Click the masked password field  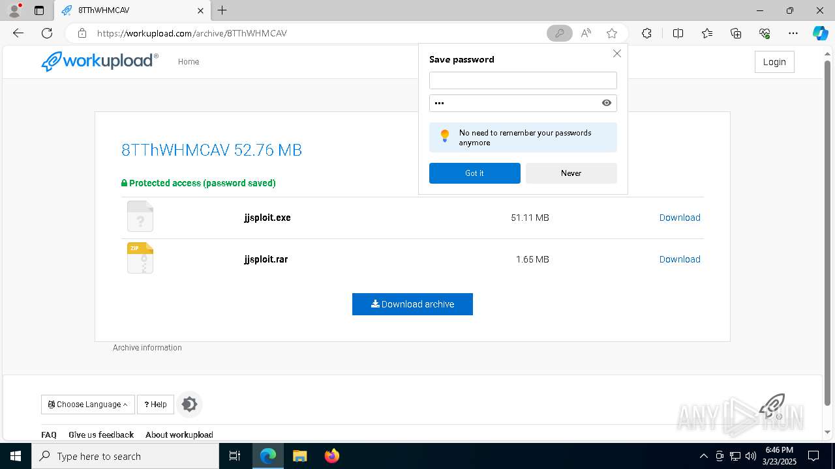coord(523,103)
